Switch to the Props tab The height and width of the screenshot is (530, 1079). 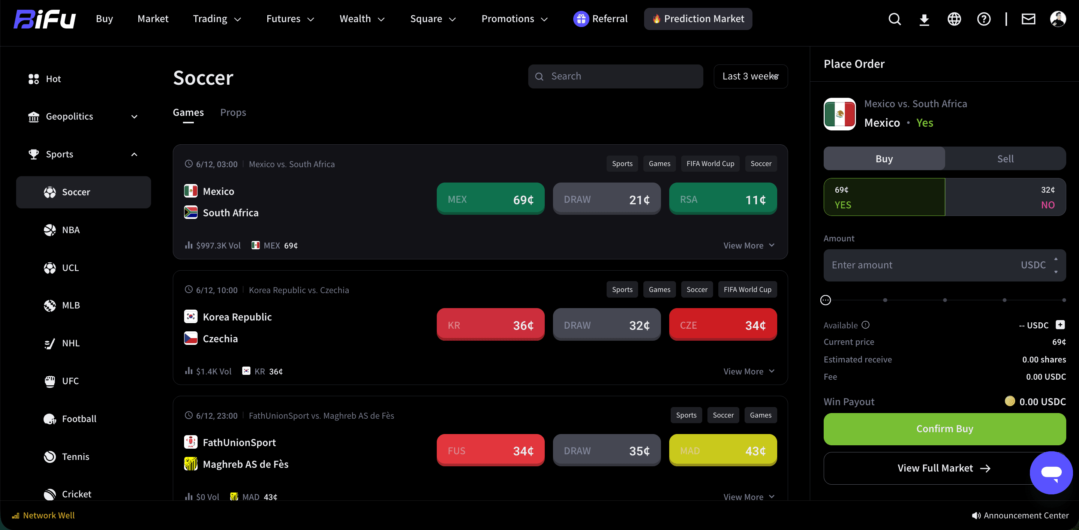pos(233,112)
